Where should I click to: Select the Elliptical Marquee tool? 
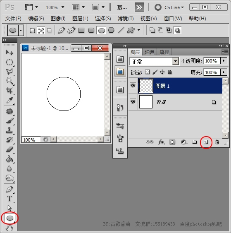[x=10, y=62]
